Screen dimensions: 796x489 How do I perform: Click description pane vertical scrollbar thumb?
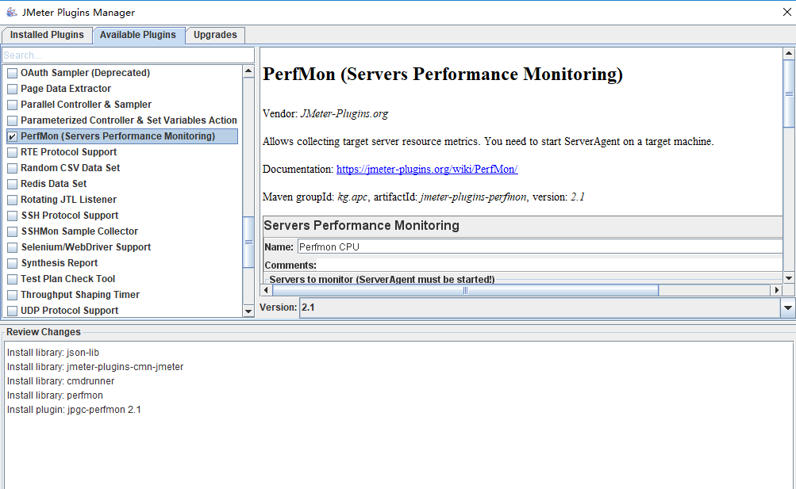coord(788,94)
